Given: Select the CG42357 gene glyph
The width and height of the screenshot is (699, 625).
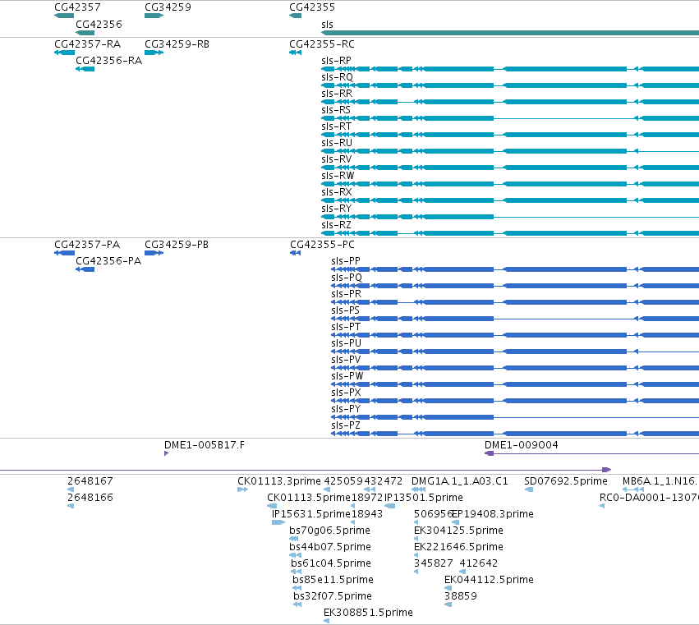Looking at the screenshot, I should click(x=64, y=16).
